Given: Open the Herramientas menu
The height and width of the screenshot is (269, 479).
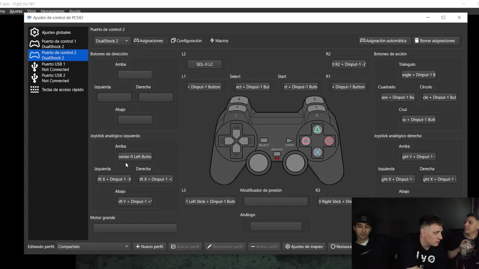Looking at the screenshot, I should (x=52, y=11).
